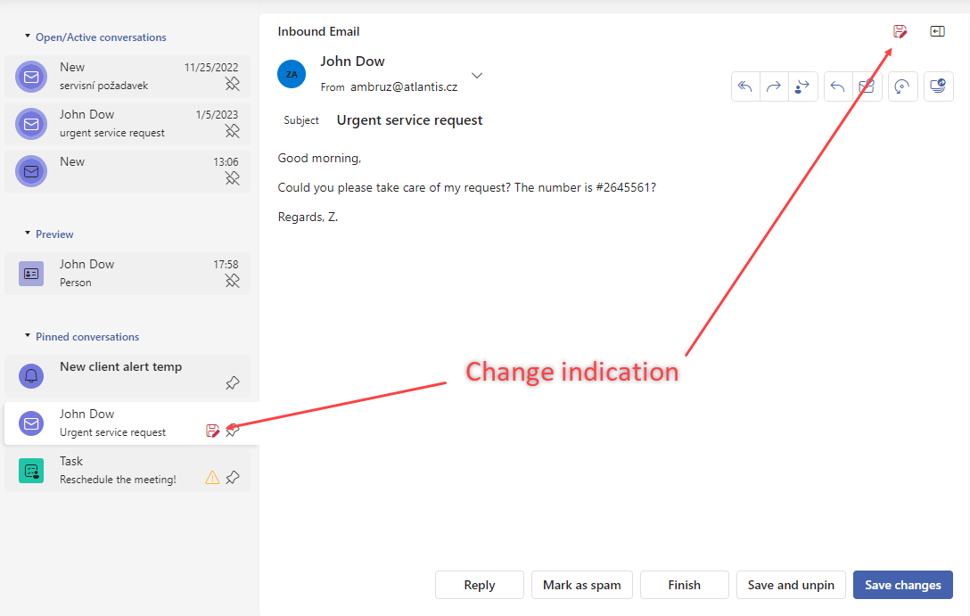Click the Forward arrow toolbar icon

pyautogui.click(x=774, y=86)
